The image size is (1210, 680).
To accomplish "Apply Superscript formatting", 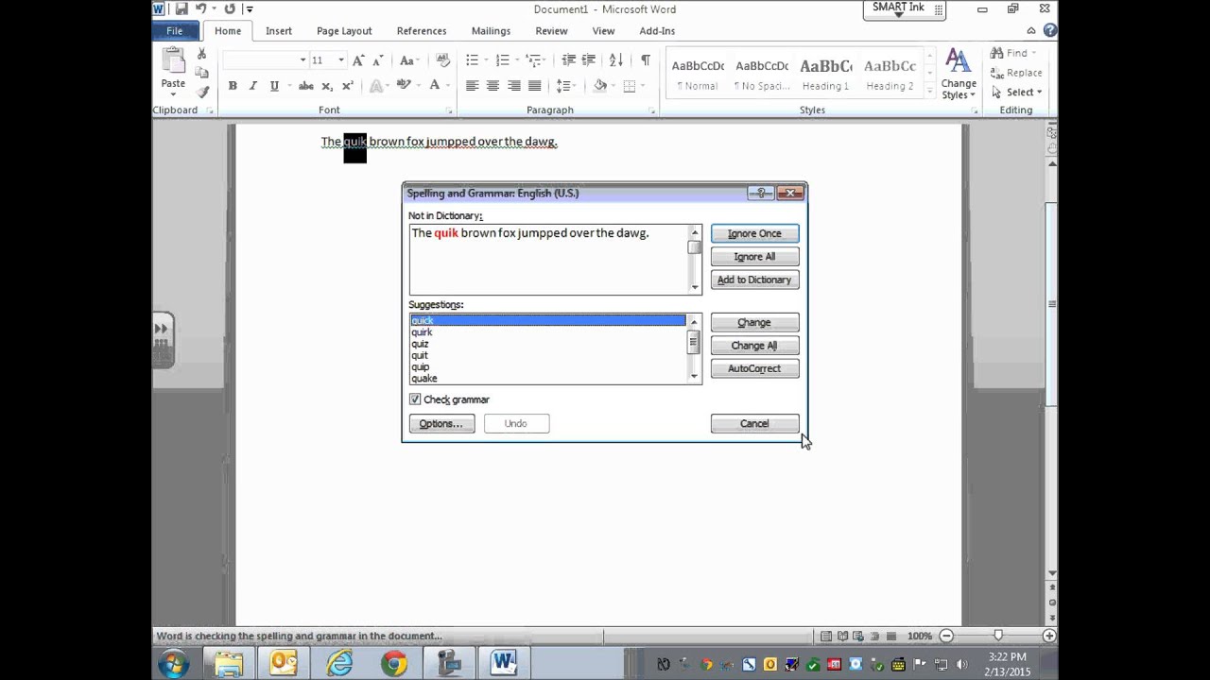I will [348, 86].
